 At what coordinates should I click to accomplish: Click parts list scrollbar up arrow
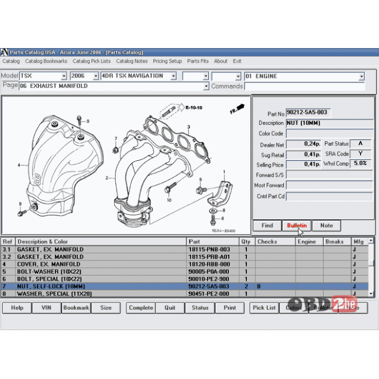pos(371,241)
